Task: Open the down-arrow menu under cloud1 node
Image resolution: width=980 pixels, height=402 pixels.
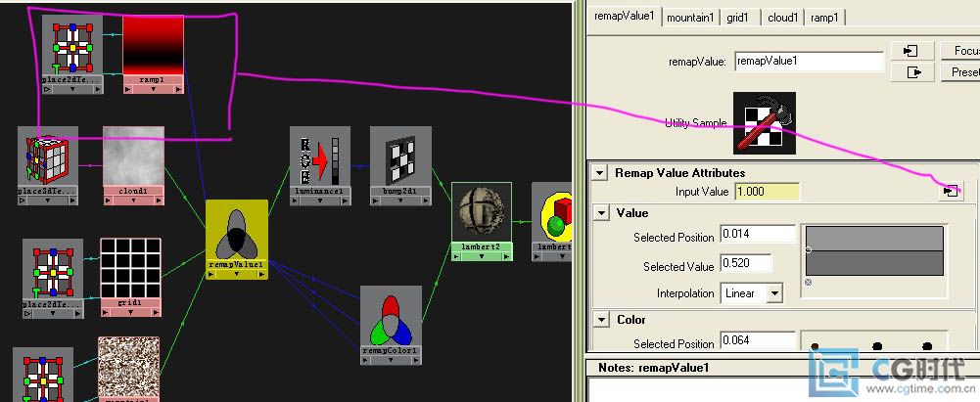Action: pyautogui.click(x=133, y=201)
